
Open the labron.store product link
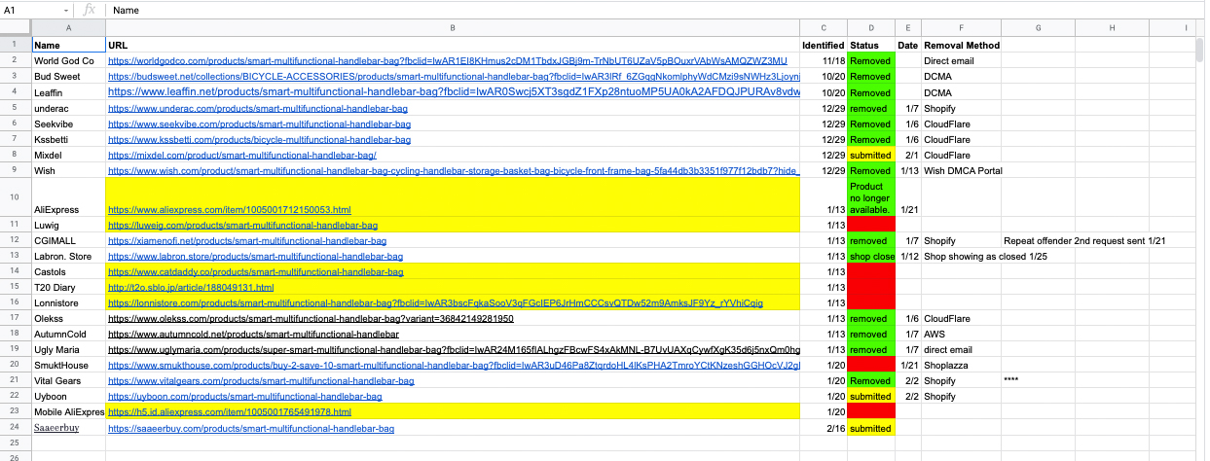(255, 257)
